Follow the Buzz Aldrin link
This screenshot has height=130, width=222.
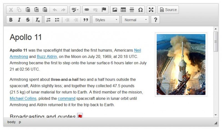point(47,57)
